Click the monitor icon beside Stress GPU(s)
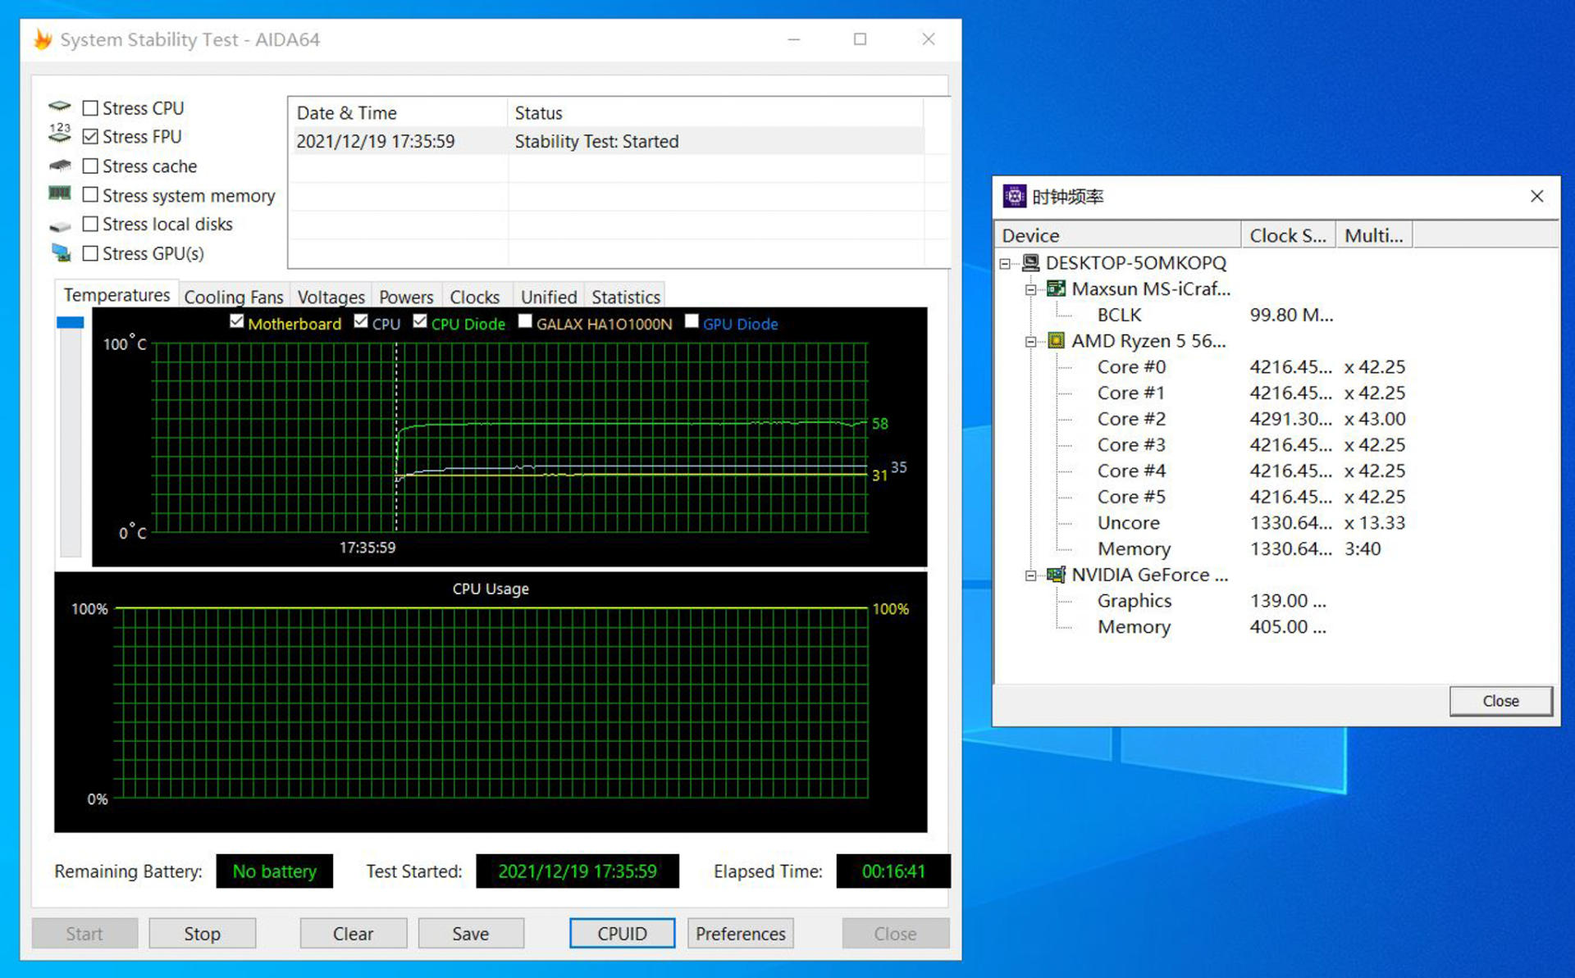 (61, 253)
